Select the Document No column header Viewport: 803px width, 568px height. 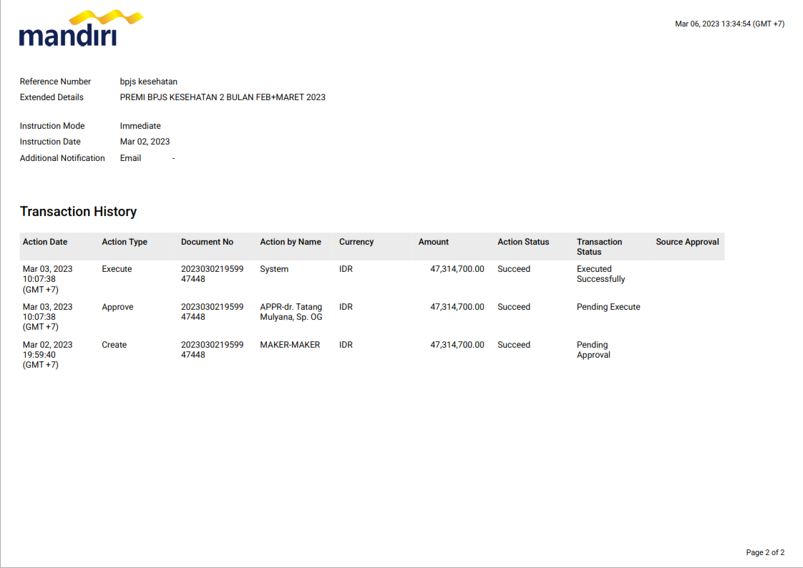pyautogui.click(x=207, y=242)
